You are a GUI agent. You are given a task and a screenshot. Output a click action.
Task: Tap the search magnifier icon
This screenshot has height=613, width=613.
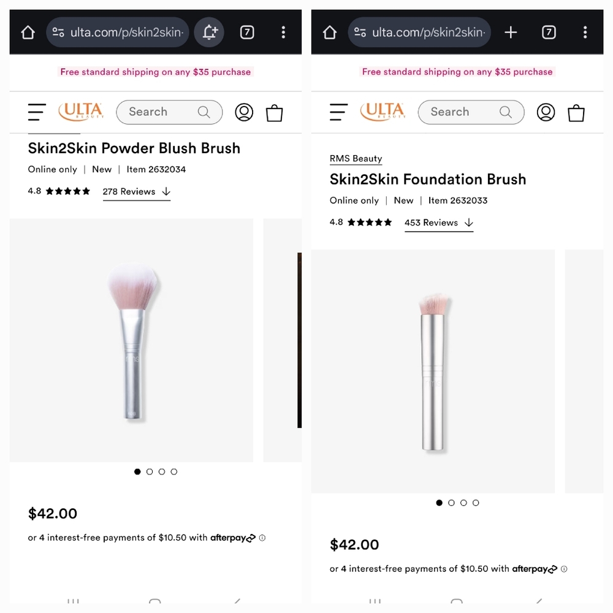coord(204,112)
